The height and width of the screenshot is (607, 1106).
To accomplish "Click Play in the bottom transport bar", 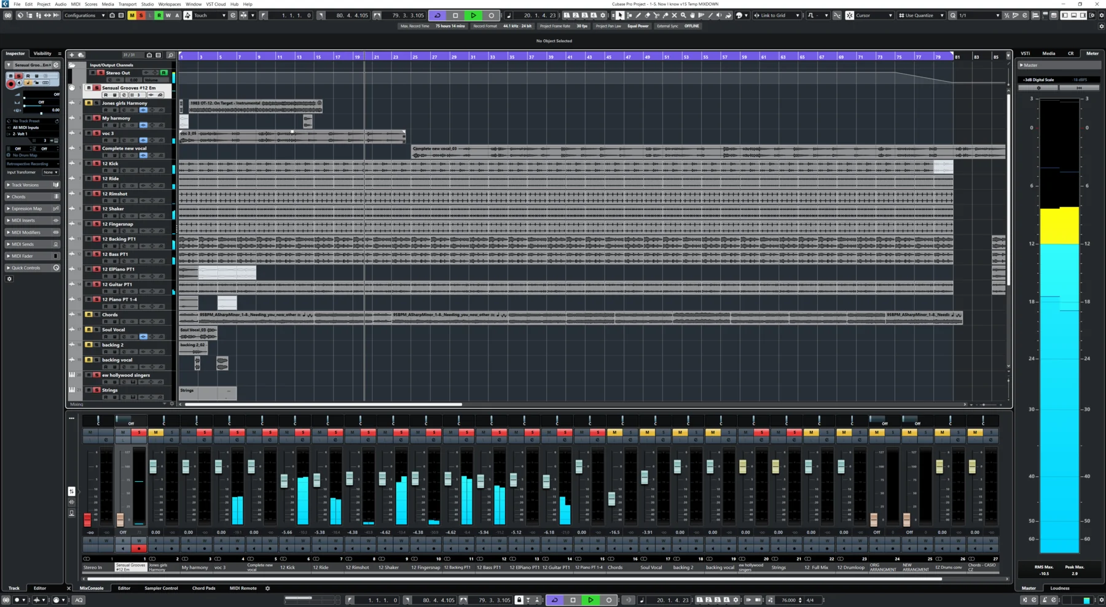I will (590, 600).
